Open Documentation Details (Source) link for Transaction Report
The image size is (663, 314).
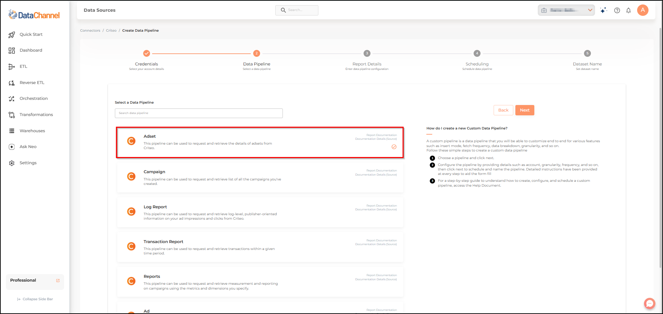[376, 244]
